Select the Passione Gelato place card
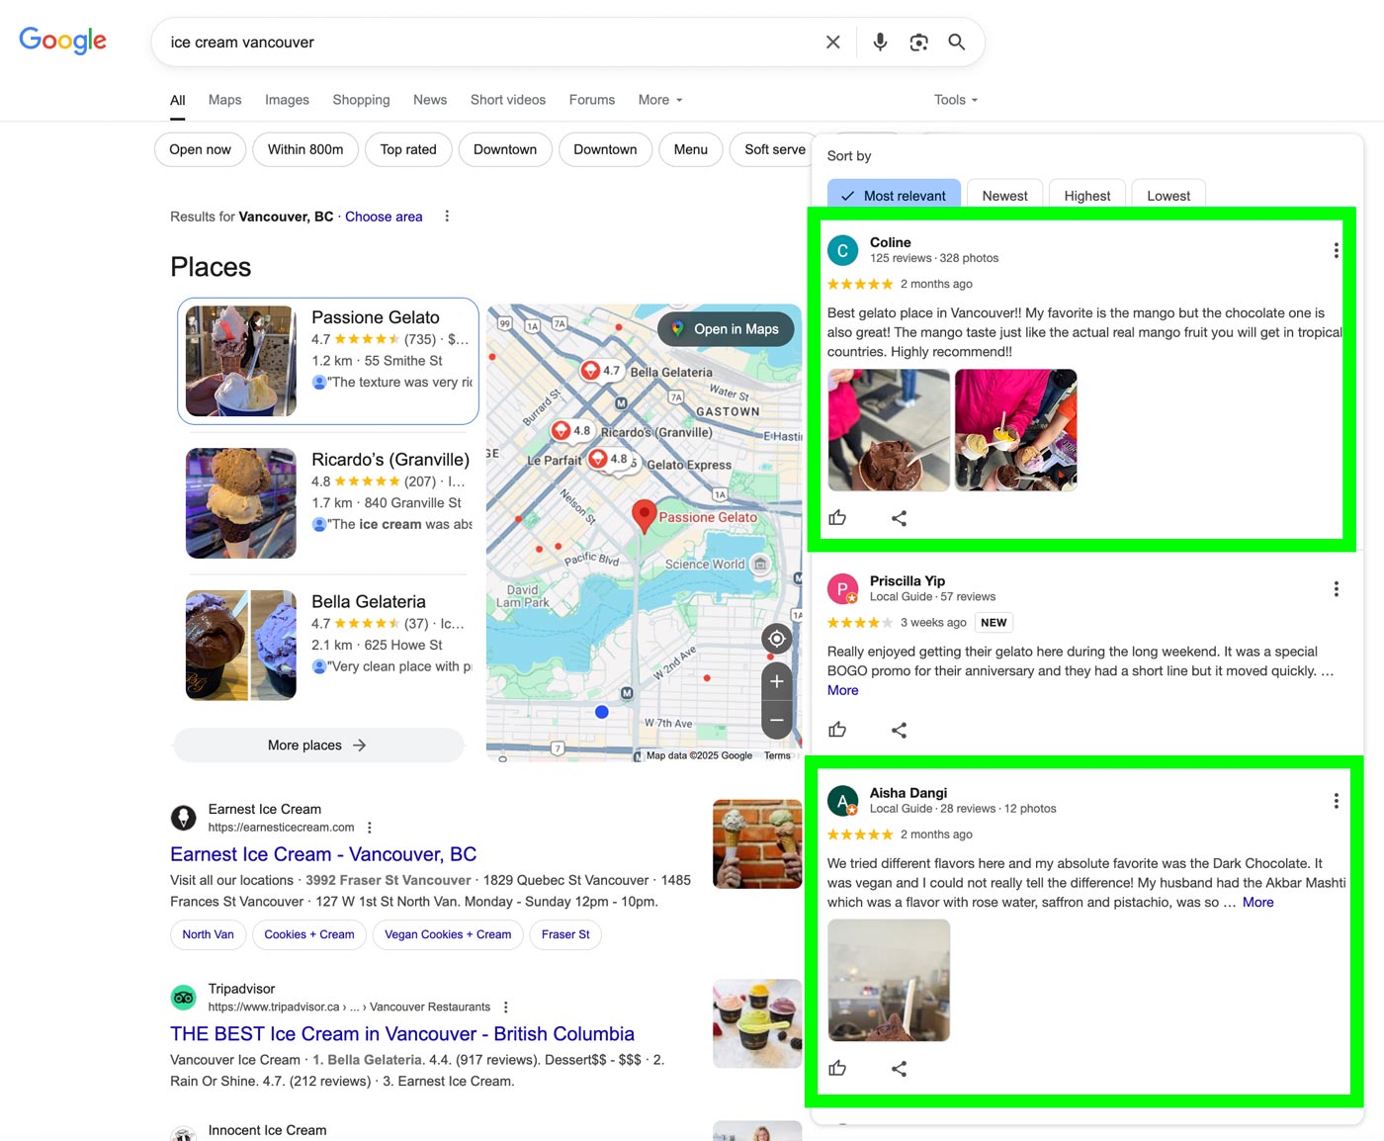 click(x=328, y=361)
